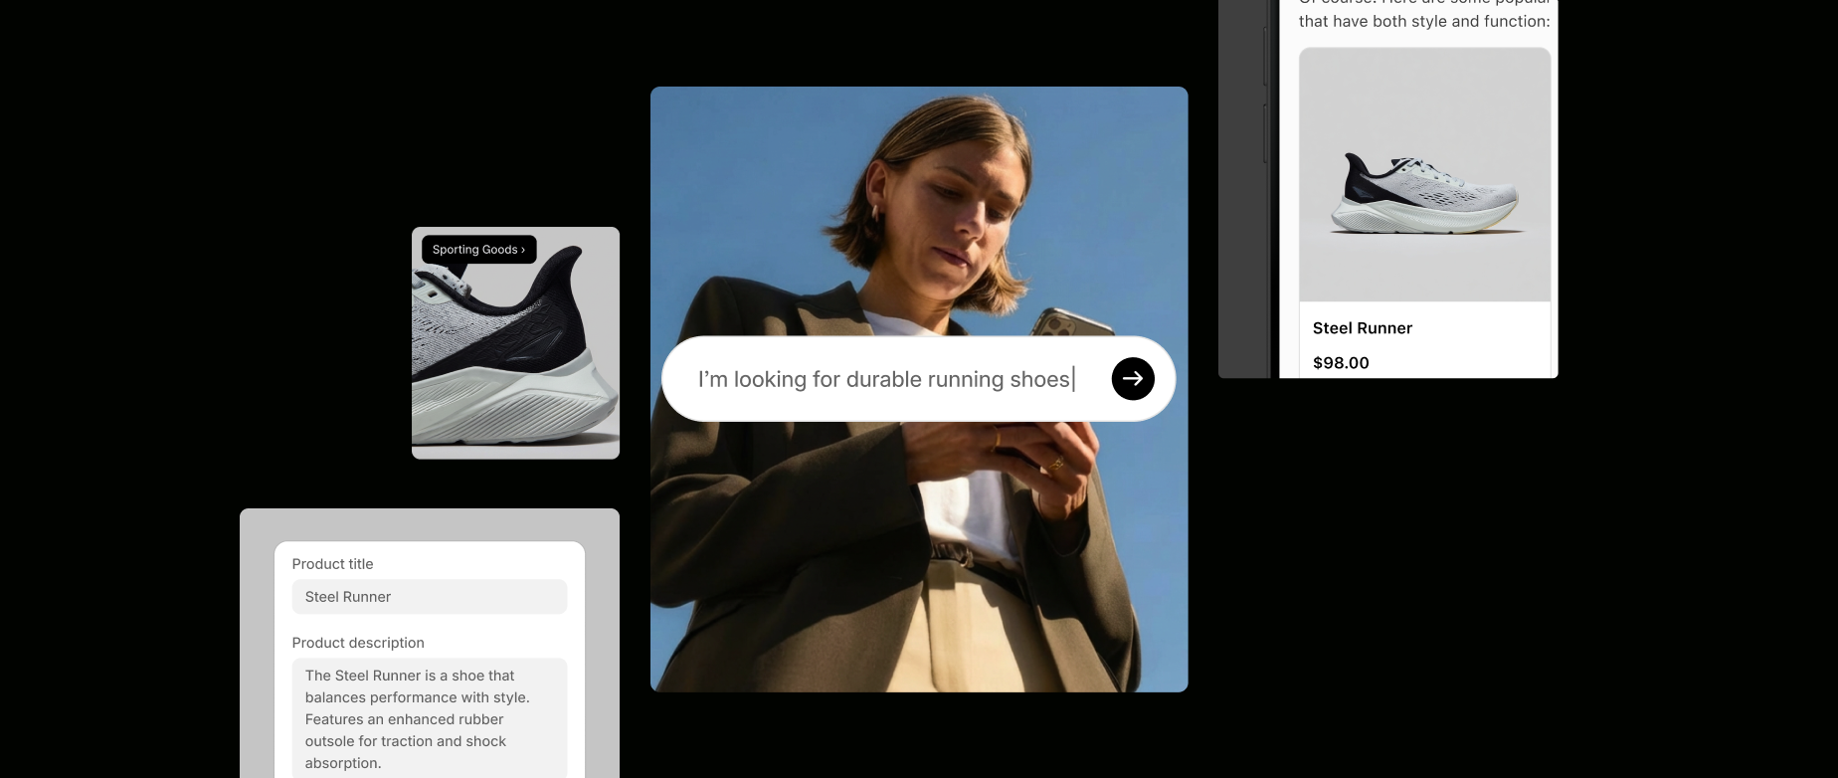Click the Product title label
1838x778 pixels.
tap(332, 564)
